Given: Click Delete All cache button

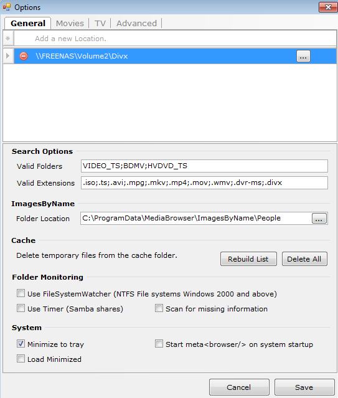Looking at the screenshot, I should 304,259.
